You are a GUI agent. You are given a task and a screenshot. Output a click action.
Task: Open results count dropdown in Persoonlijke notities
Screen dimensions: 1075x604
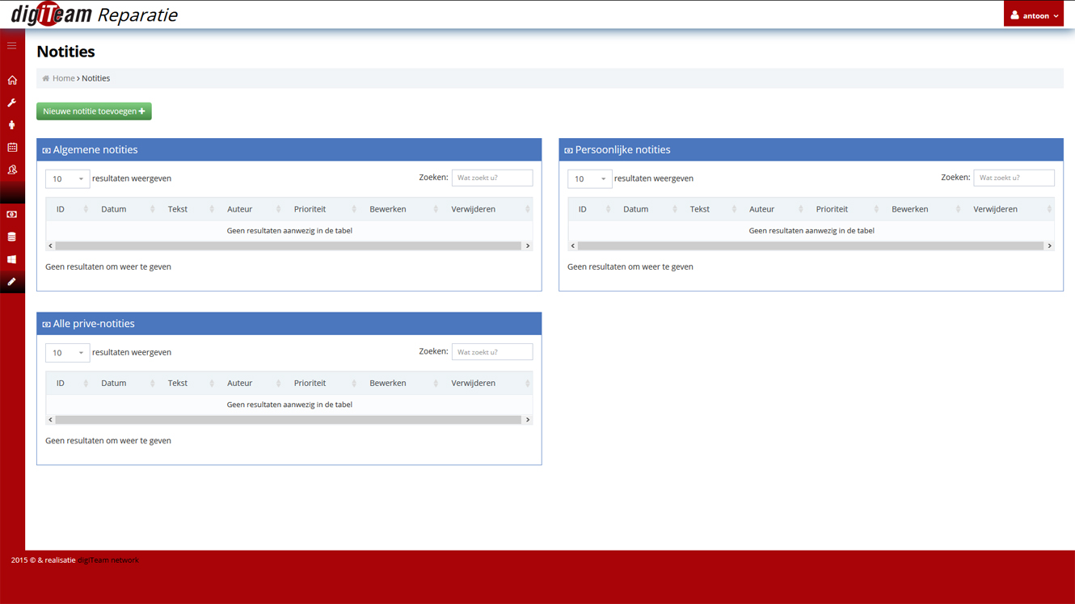coord(589,178)
